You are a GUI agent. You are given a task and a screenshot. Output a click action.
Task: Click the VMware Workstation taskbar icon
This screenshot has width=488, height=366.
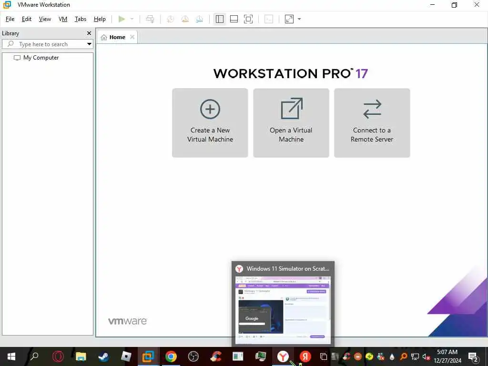click(x=148, y=356)
